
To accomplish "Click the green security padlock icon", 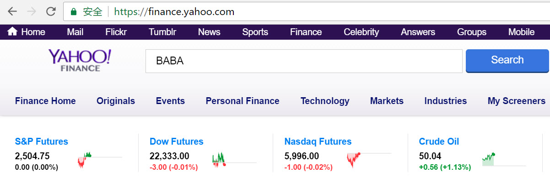I will tap(73, 12).
